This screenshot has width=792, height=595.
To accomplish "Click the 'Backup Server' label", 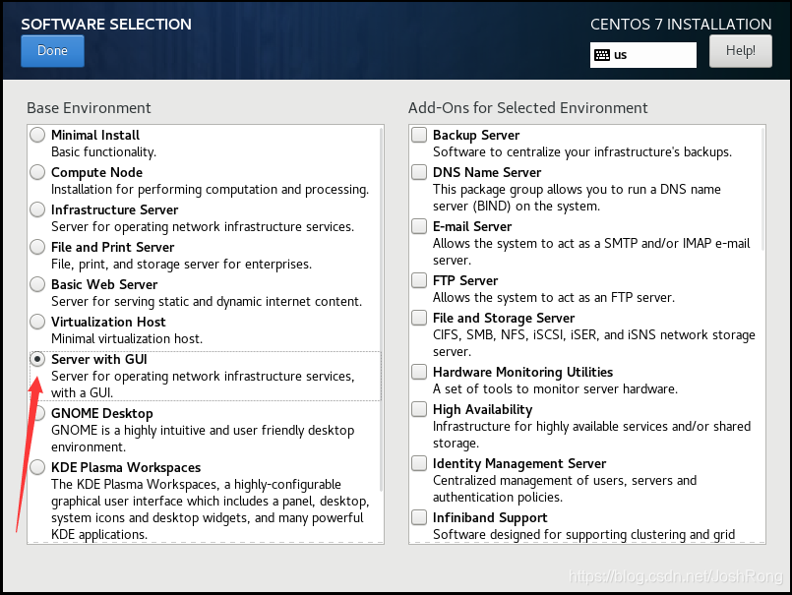I will (x=476, y=136).
